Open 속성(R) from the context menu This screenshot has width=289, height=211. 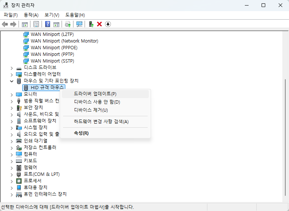105,133
